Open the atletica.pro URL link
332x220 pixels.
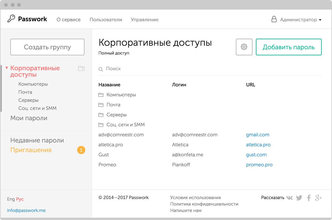258,145
